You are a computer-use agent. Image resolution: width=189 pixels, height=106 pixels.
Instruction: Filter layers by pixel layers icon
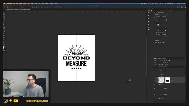point(161,61)
